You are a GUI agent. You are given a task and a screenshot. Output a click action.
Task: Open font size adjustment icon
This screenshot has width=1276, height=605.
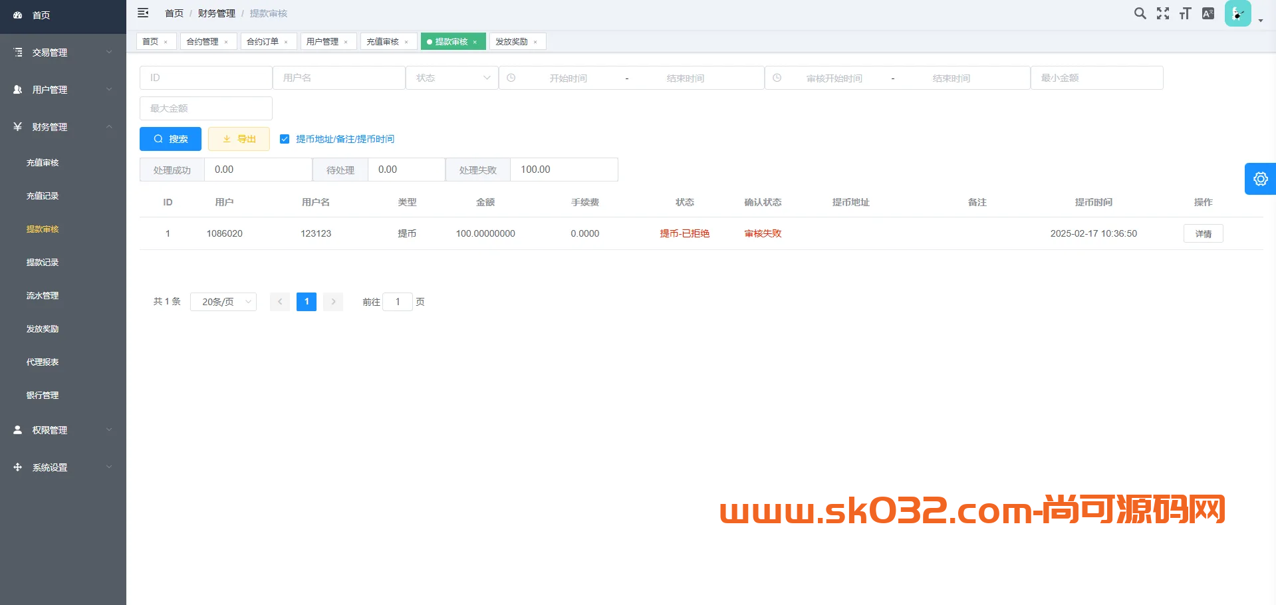[x=1184, y=13]
